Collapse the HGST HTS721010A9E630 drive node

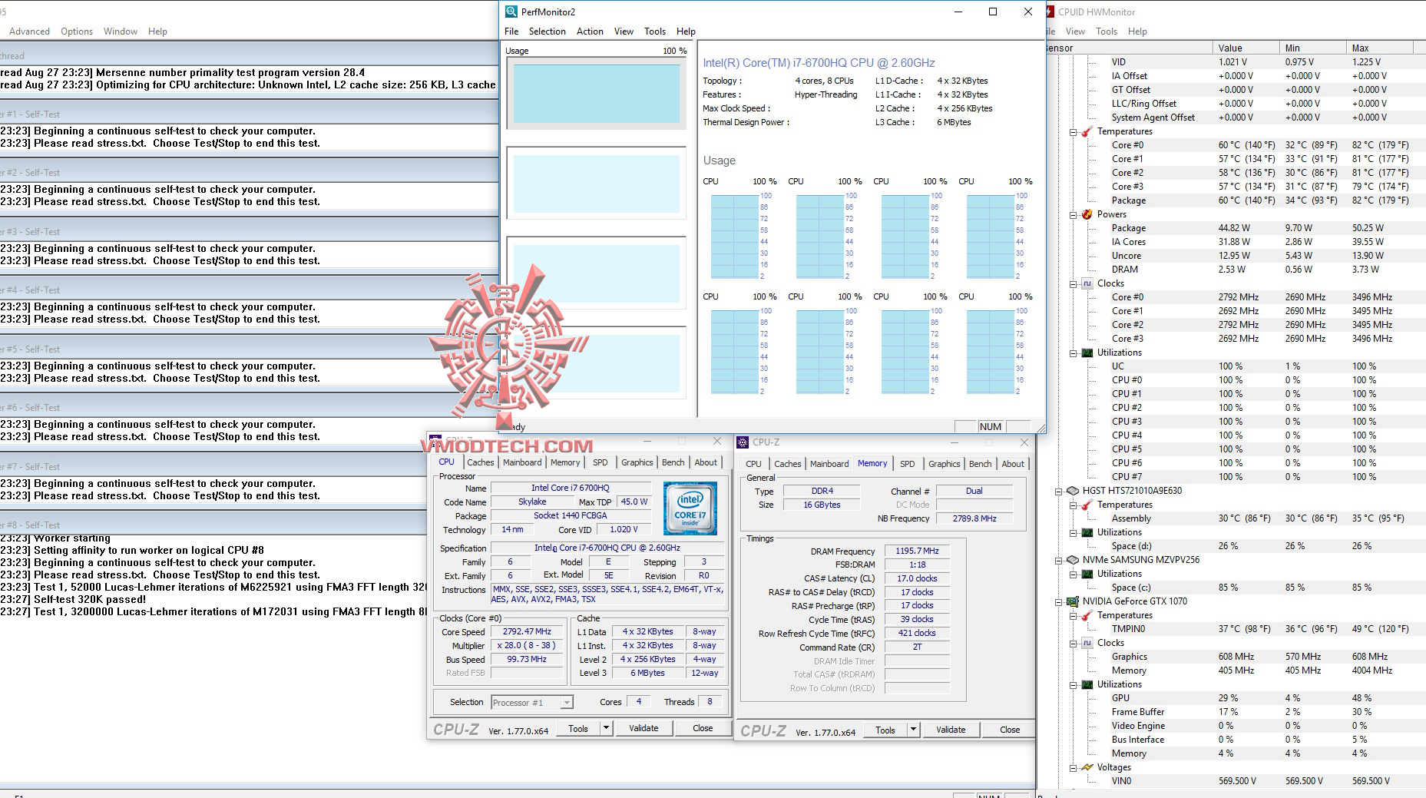coord(1059,492)
